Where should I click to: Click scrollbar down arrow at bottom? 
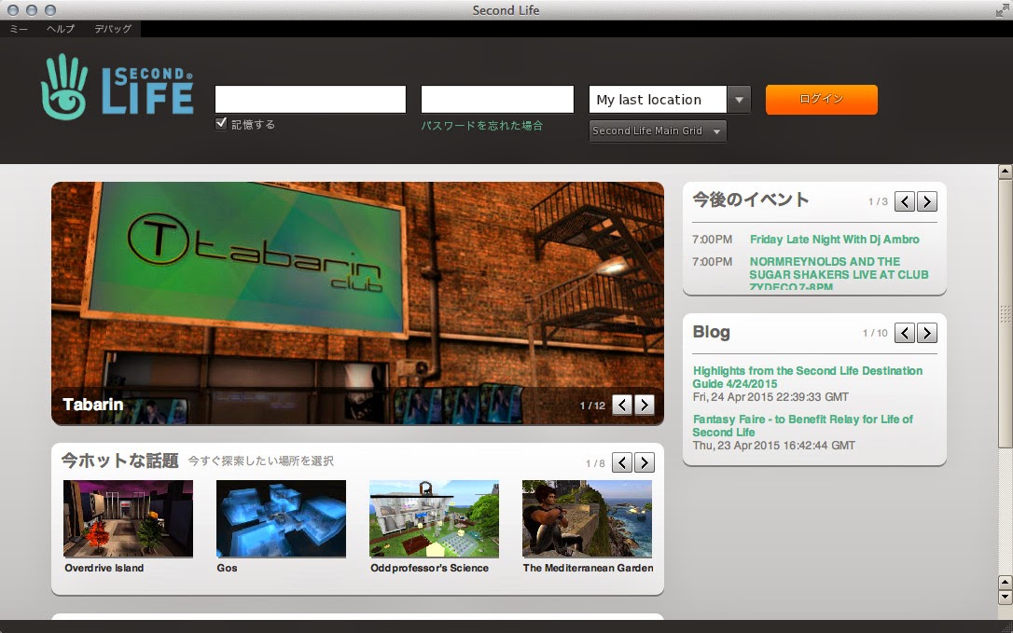coord(1005,597)
